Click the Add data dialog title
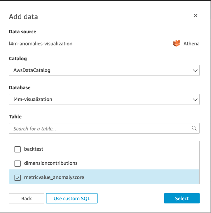The image size is (211, 213). tap(23, 17)
